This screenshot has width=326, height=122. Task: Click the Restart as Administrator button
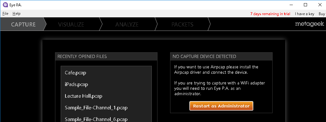pyautogui.click(x=221, y=106)
